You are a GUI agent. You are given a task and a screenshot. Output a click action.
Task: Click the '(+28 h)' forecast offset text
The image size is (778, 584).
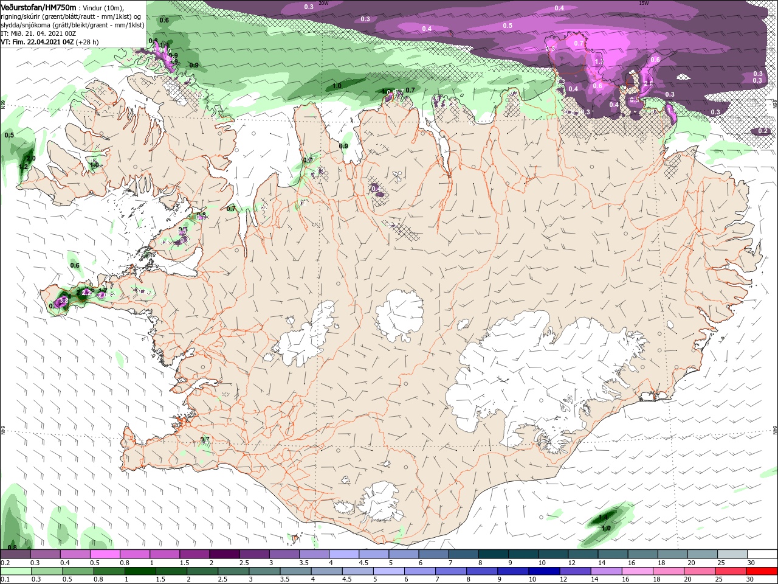88,42
